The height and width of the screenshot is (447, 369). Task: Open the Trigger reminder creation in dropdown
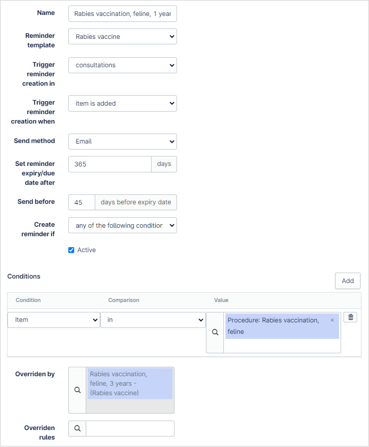pyautogui.click(x=123, y=65)
